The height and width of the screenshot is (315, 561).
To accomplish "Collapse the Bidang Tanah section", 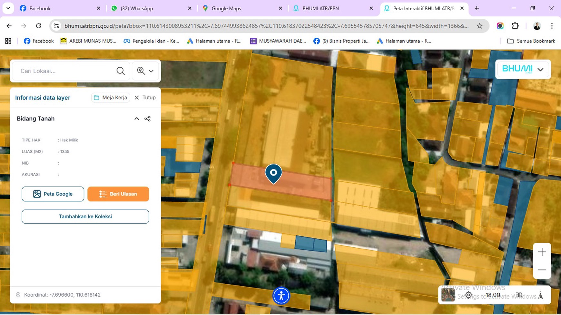I will point(136,119).
